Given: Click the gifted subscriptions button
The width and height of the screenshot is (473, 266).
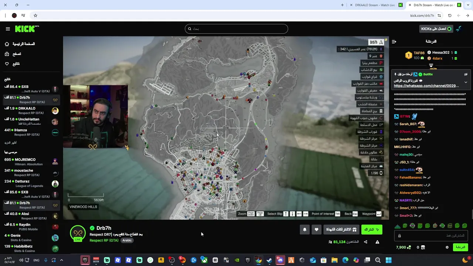Looking at the screenshot, I should [x=341, y=229].
